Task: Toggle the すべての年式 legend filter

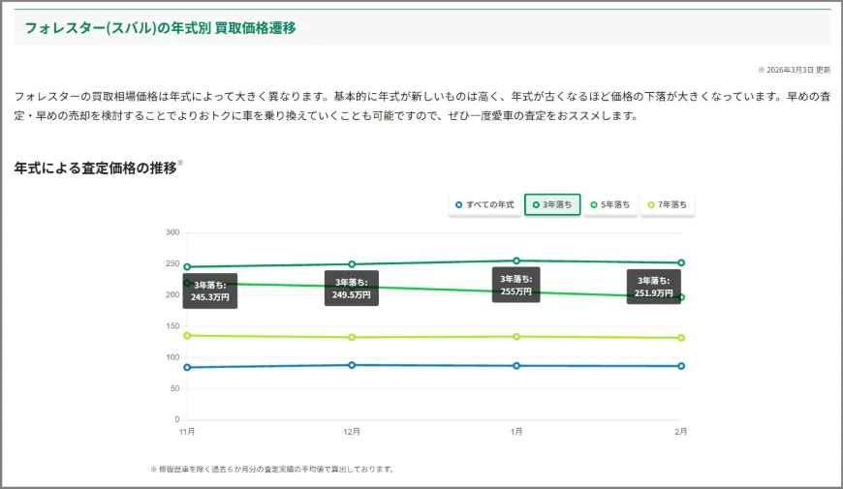Action: [x=484, y=204]
